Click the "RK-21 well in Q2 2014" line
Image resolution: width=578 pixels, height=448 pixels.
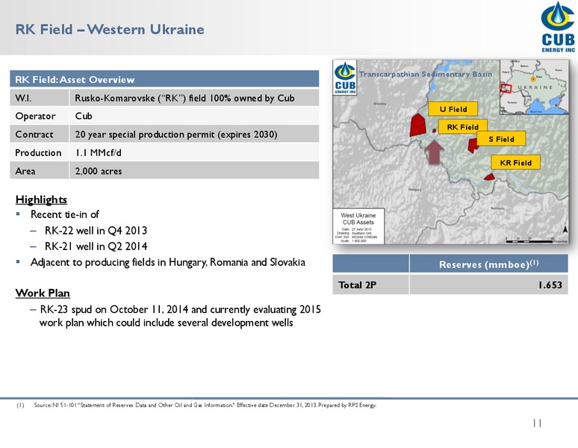pos(96,246)
